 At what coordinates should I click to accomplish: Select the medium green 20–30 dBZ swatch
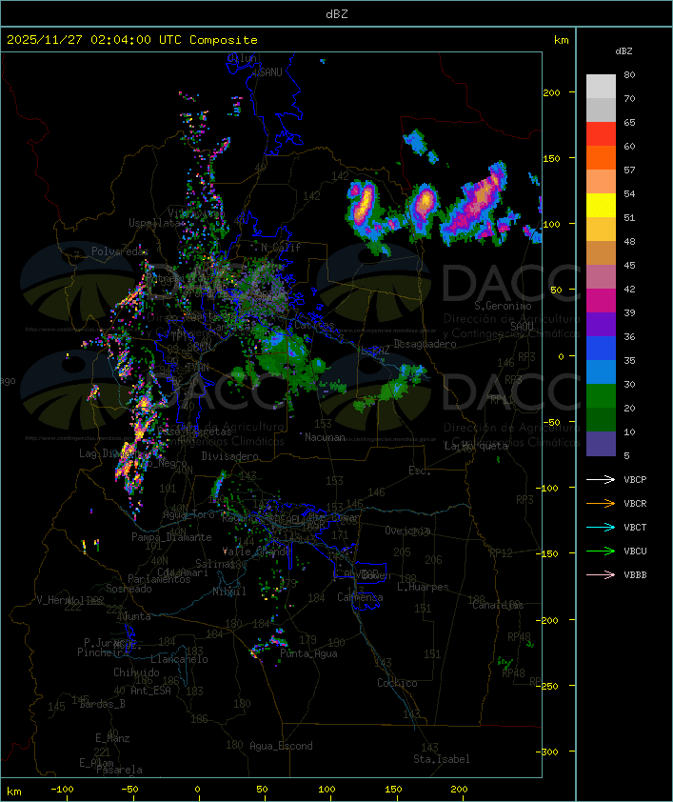[601, 395]
